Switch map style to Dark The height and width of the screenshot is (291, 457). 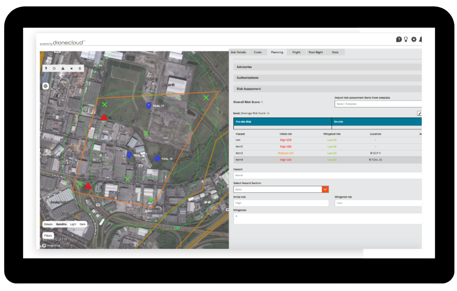click(x=83, y=224)
